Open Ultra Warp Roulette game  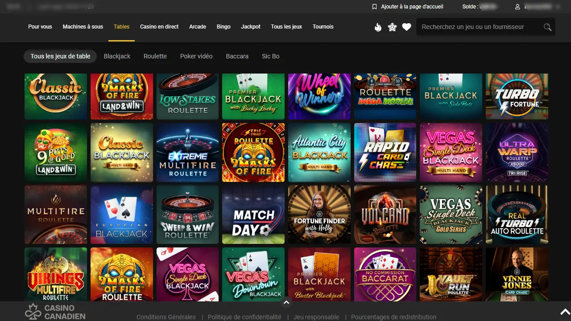tap(517, 152)
